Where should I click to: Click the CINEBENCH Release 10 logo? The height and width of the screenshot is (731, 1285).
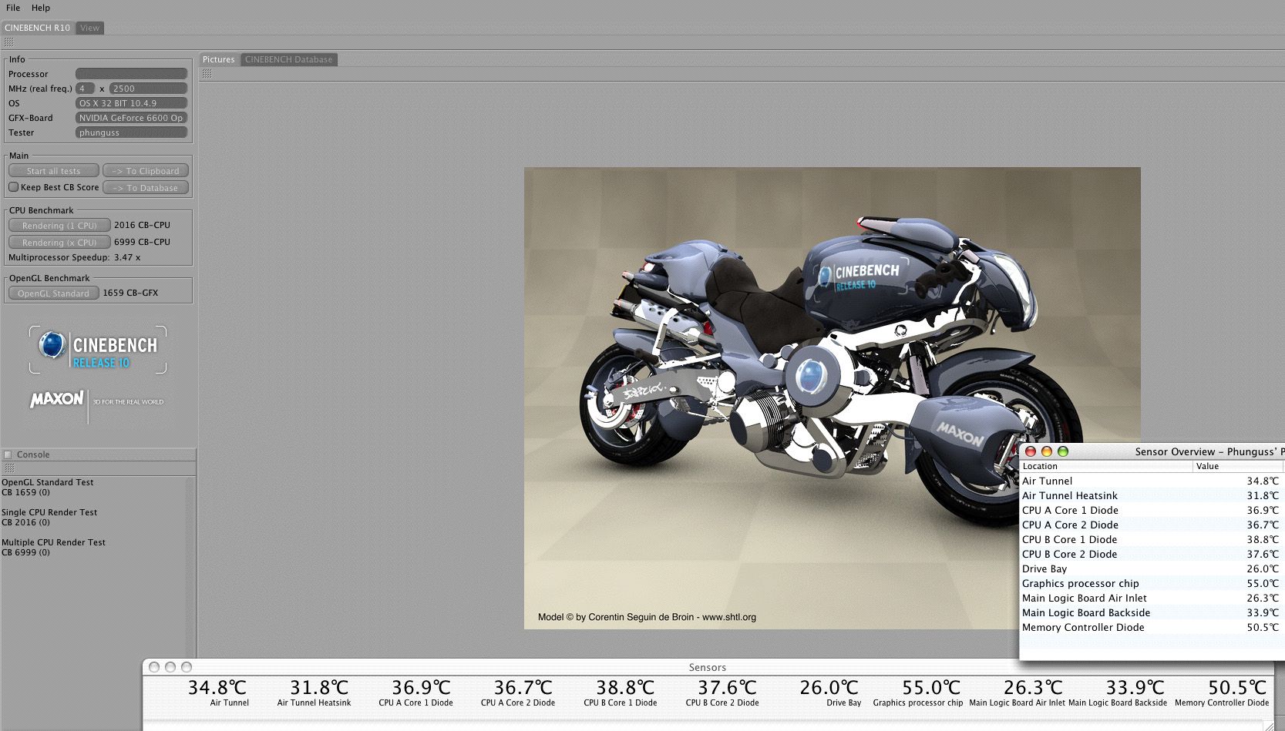pyautogui.click(x=98, y=350)
